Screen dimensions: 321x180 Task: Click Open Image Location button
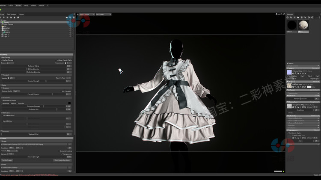click(62, 160)
